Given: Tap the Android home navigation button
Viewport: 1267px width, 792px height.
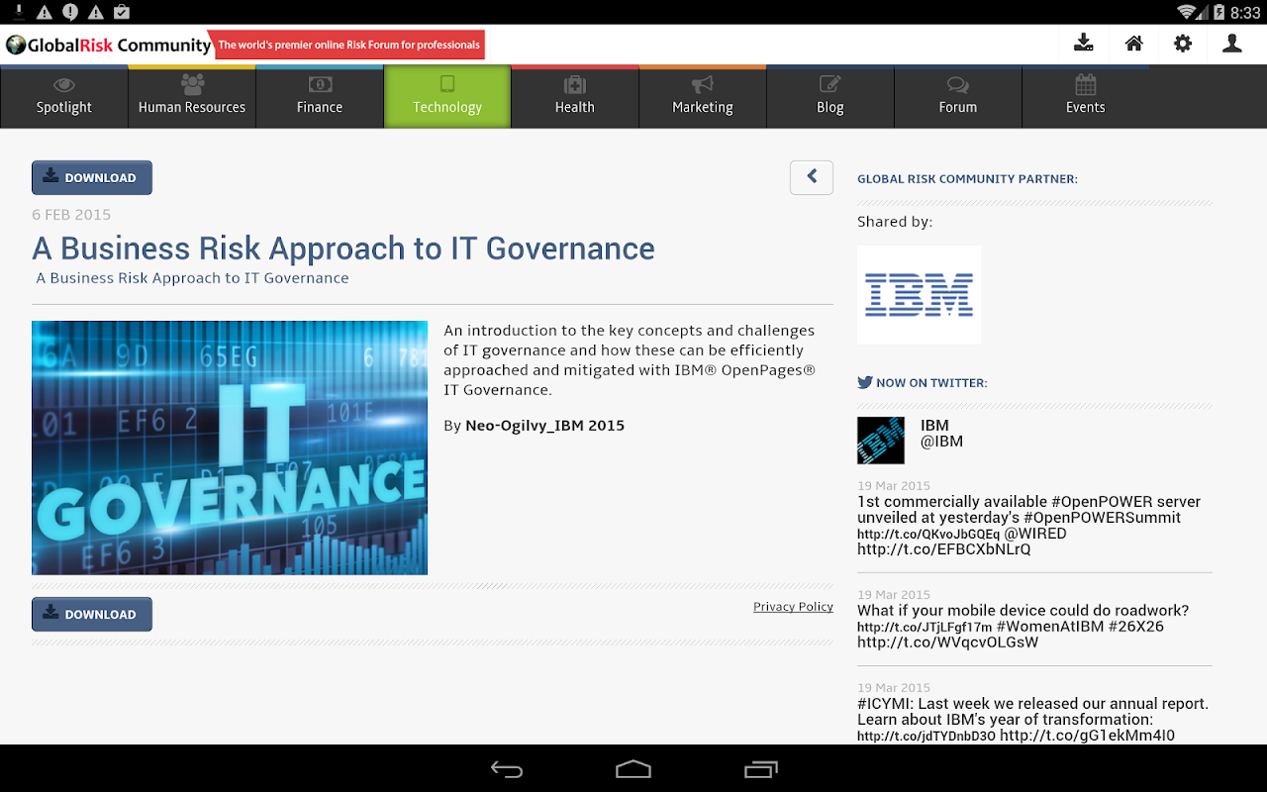Looking at the screenshot, I should pos(633,769).
